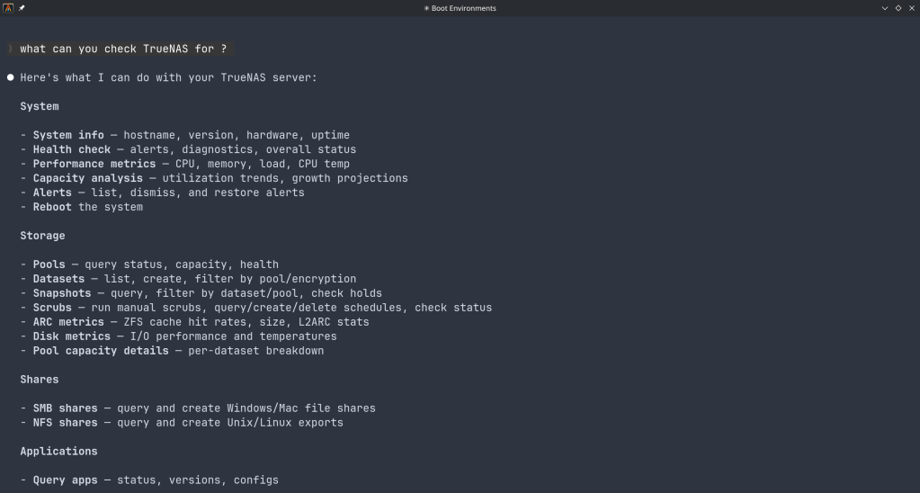Click the bold Snapshots entry
Image resolution: width=920 pixels, height=493 pixels.
pyautogui.click(x=62, y=293)
